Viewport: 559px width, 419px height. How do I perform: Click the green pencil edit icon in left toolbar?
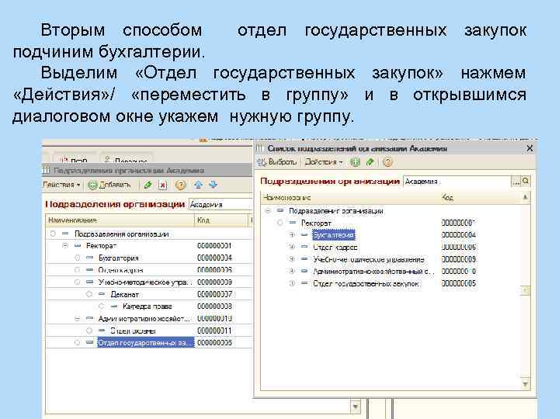(148, 185)
